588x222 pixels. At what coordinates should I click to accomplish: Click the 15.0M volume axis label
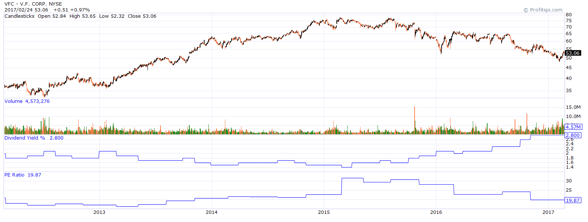573,107
